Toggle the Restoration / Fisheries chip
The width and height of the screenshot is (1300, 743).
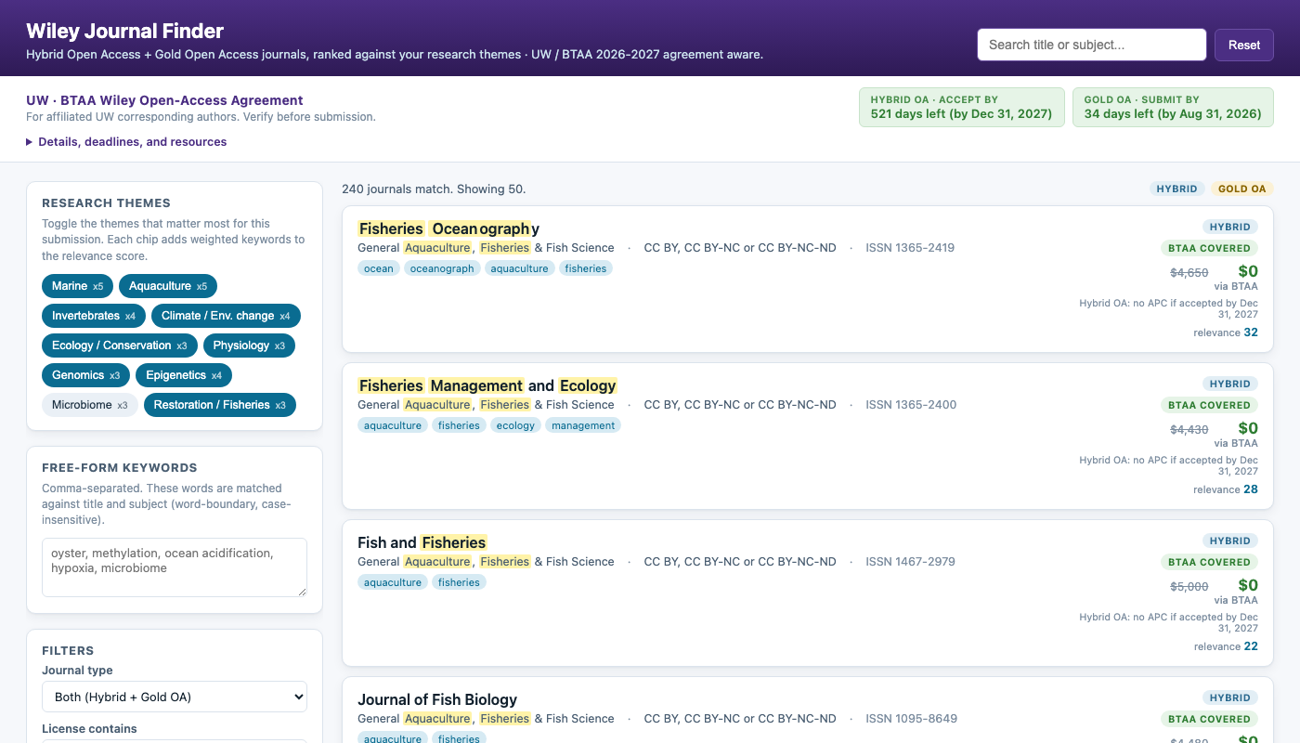[220, 405]
